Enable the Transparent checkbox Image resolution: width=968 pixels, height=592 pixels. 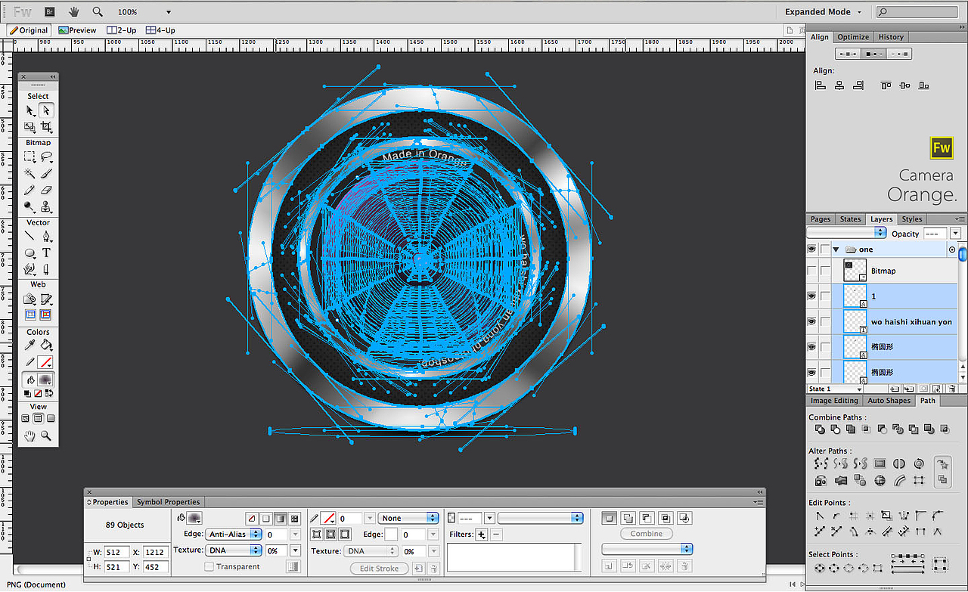[209, 566]
